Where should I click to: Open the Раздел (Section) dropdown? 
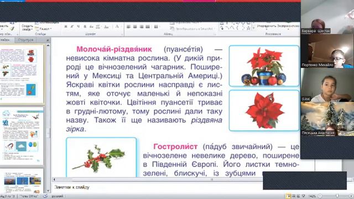(x=44, y=29)
